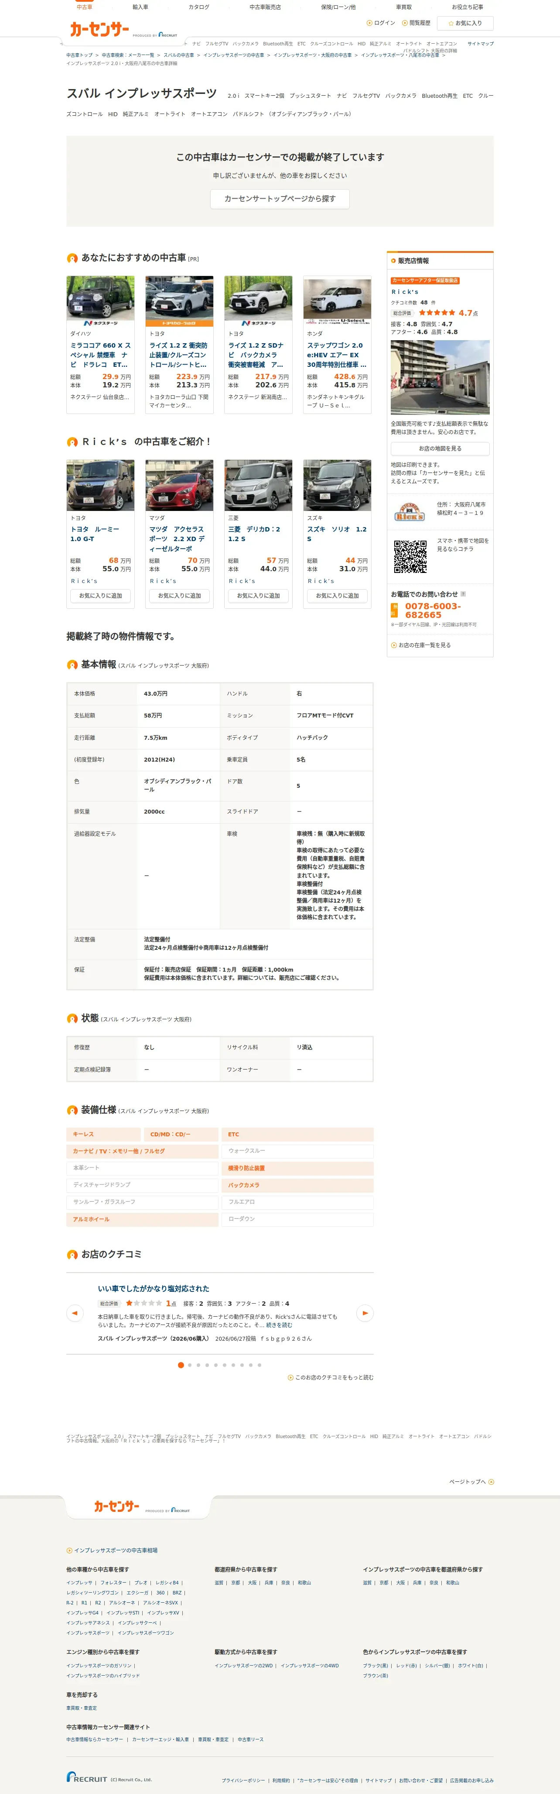Click the star お気に入り button in the header
The image size is (560, 1794).
[465, 23]
